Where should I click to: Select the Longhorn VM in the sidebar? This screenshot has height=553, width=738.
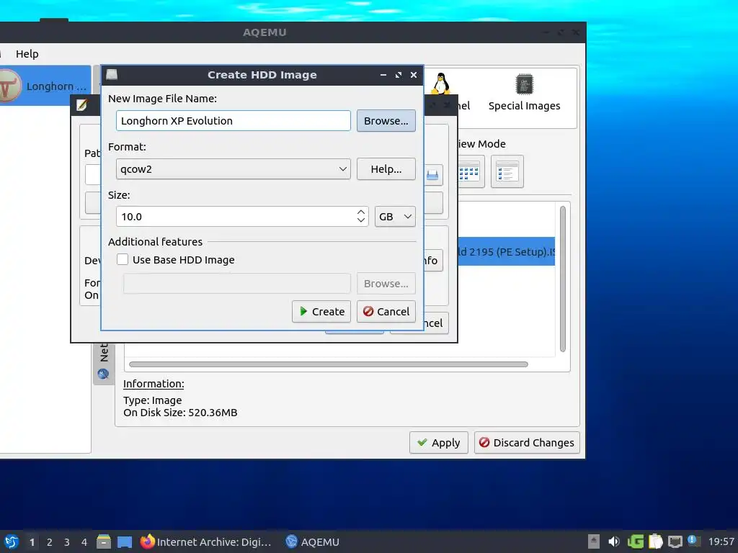[44, 86]
